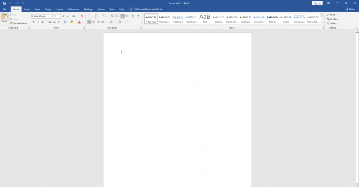This screenshot has height=187, width=359.
Task: Increase paragraph indent
Action: coord(116,16)
